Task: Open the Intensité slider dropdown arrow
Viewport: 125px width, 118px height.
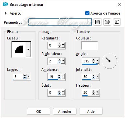Action: 98,76
